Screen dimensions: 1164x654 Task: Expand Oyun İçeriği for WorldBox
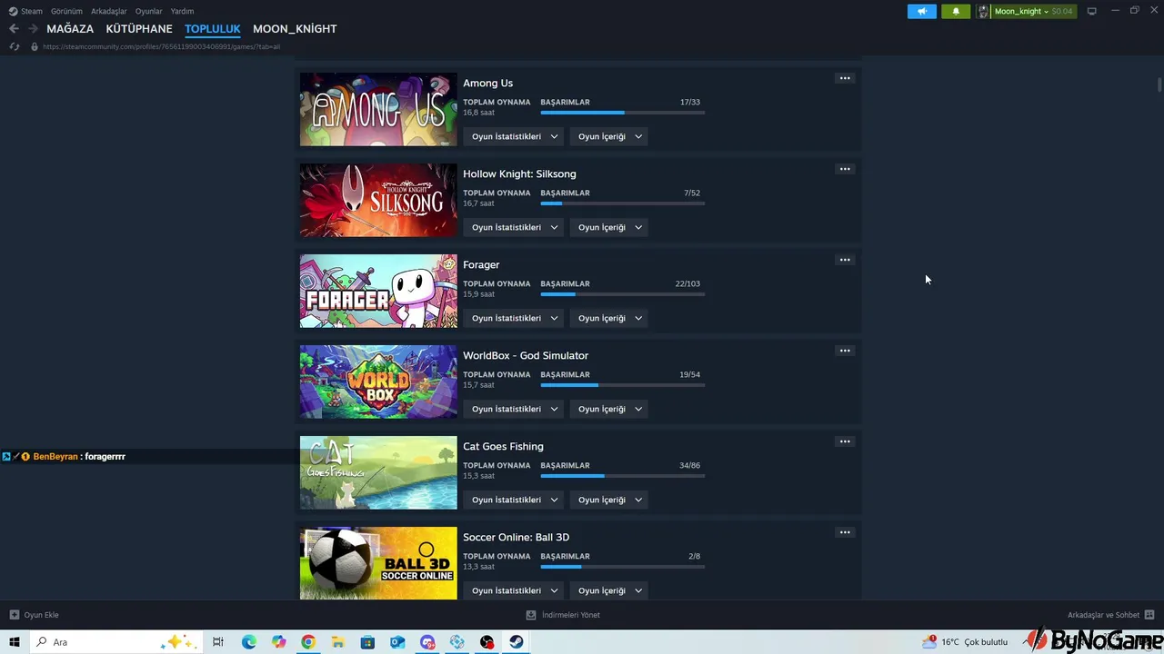(609, 409)
